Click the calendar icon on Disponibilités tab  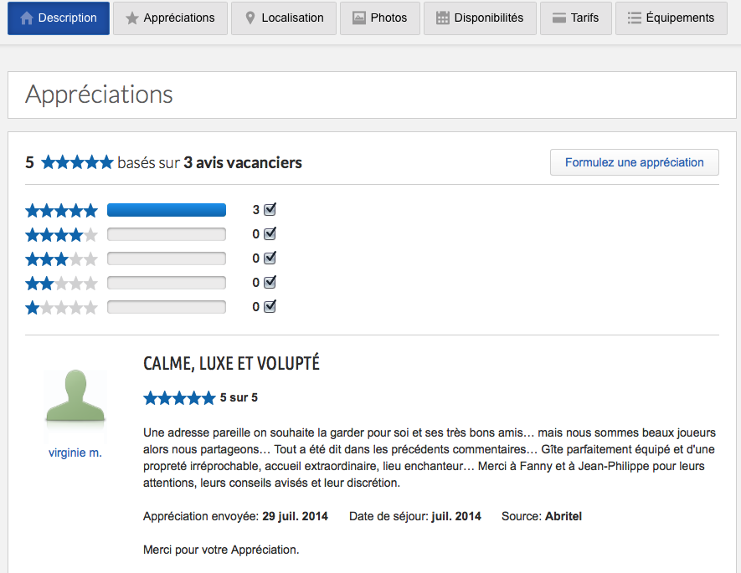pyautogui.click(x=443, y=18)
